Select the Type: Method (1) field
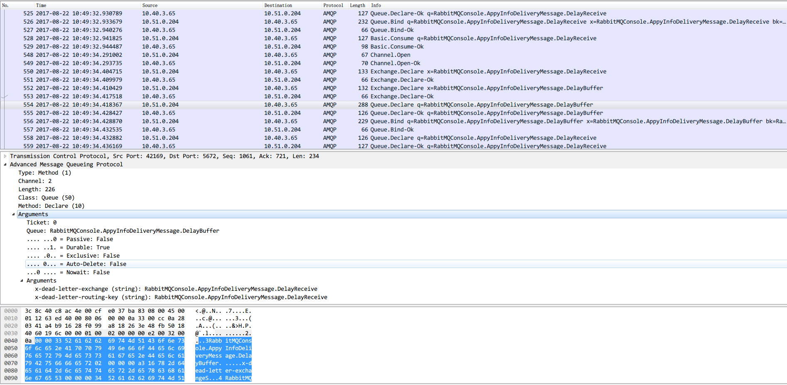The image size is (787, 385). (45, 173)
